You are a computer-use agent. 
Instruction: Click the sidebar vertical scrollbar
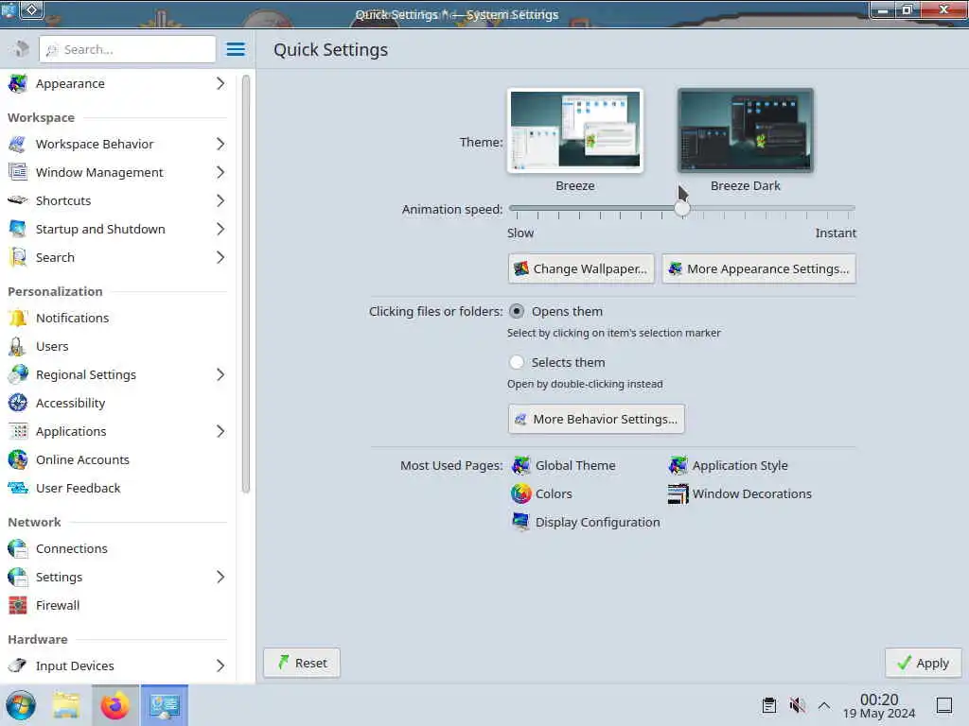[245, 284]
